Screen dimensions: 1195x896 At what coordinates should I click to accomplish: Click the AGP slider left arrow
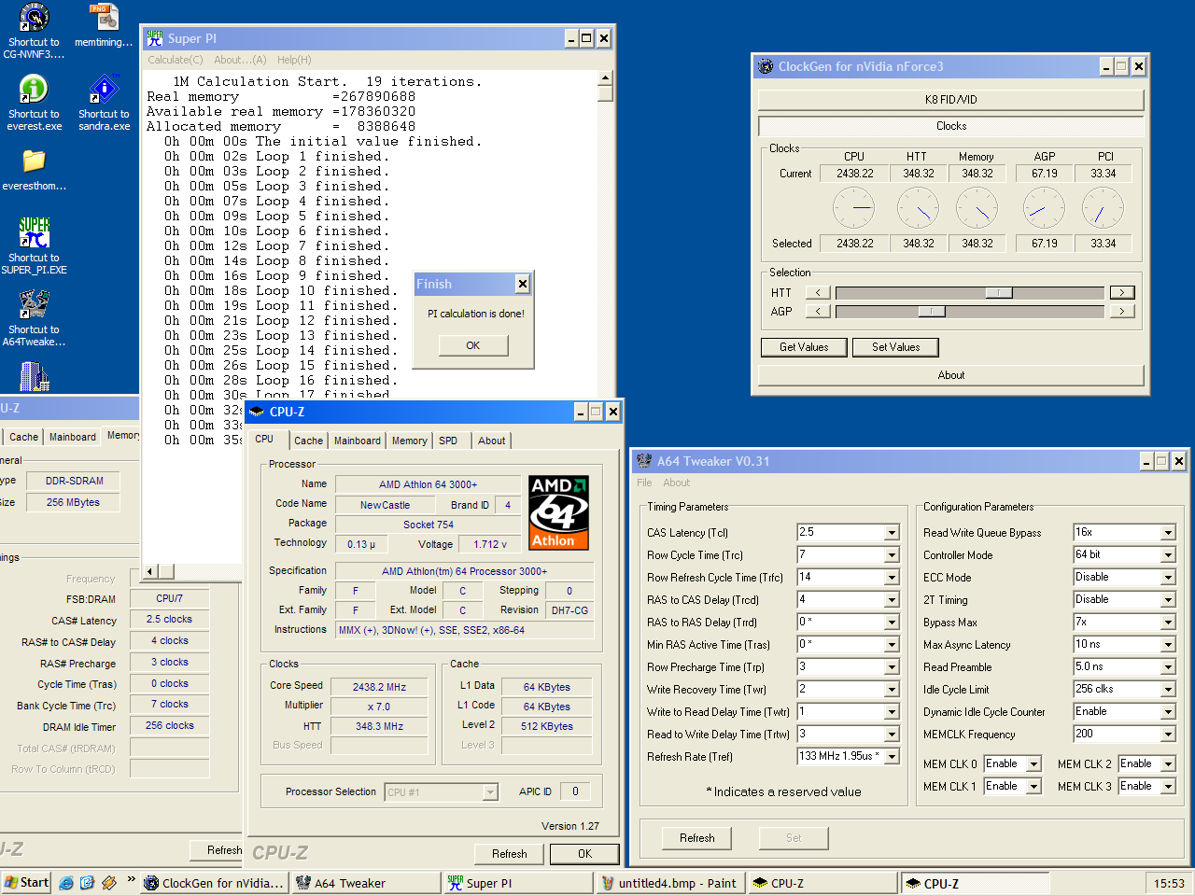817,311
